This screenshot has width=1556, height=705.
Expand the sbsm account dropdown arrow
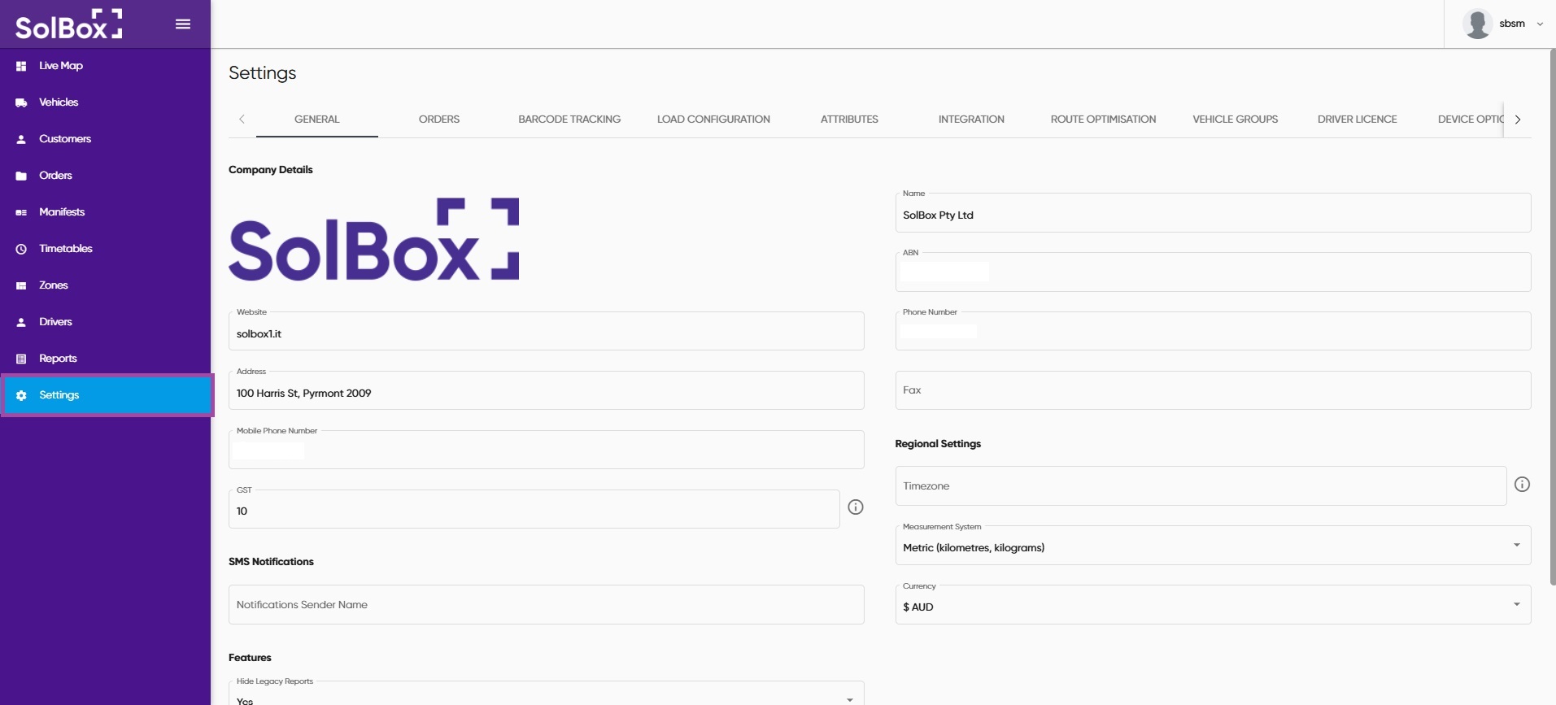coord(1540,24)
